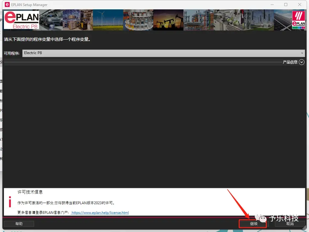This screenshot has width=309, height=232.
Task: Click the EPLAN Electric P8 logo banner
Action: (21, 20)
